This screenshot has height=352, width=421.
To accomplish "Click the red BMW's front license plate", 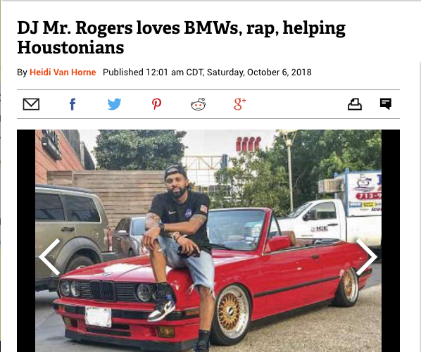I will (99, 317).
